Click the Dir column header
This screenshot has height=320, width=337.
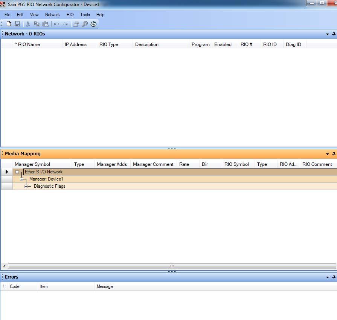click(210, 164)
